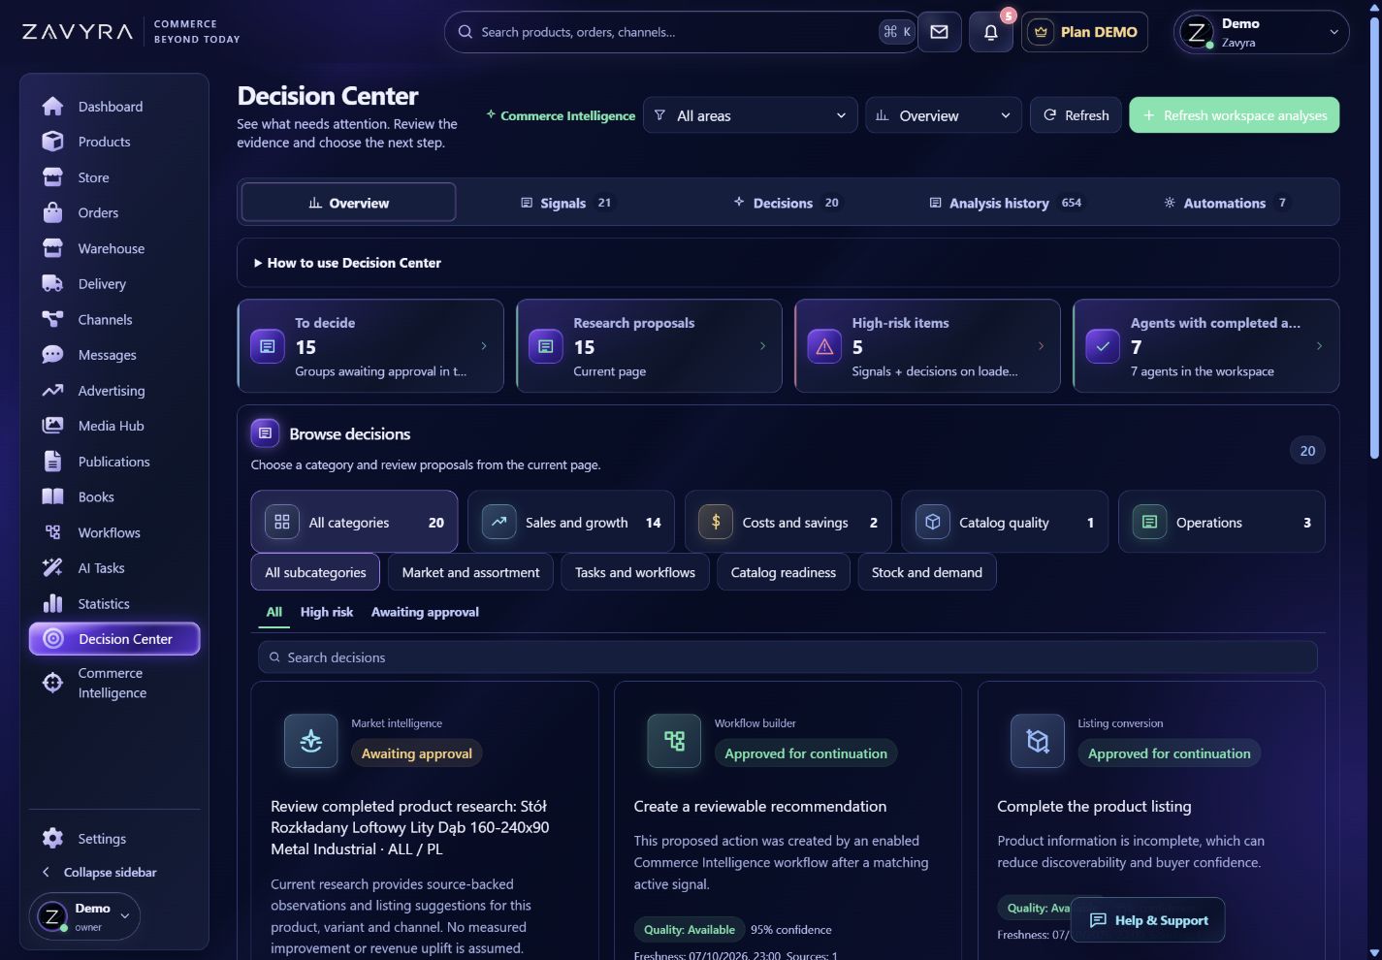This screenshot has width=1382, height=960.
Task: Select the Market and assortment subcategory
Action: click(x=470, y=572)
